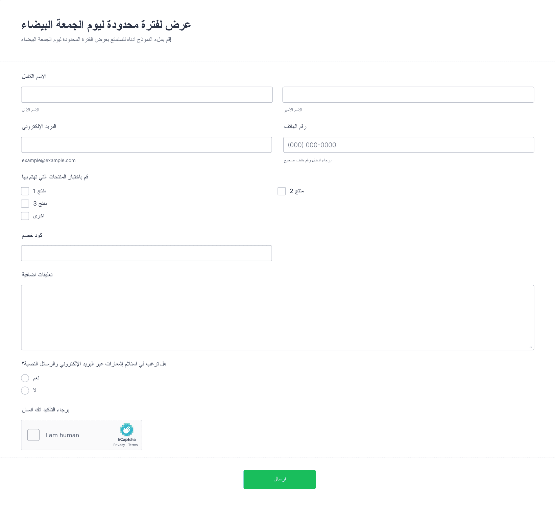Click the additional comments text area

tap(277, 317)
